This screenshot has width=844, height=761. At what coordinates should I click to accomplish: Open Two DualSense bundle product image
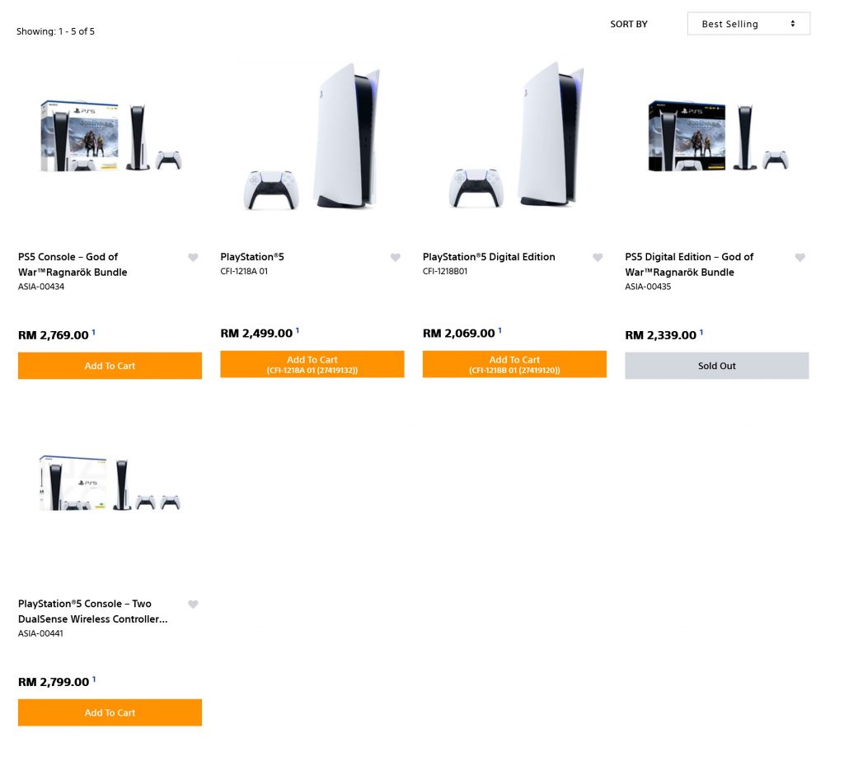click(110, 483)
